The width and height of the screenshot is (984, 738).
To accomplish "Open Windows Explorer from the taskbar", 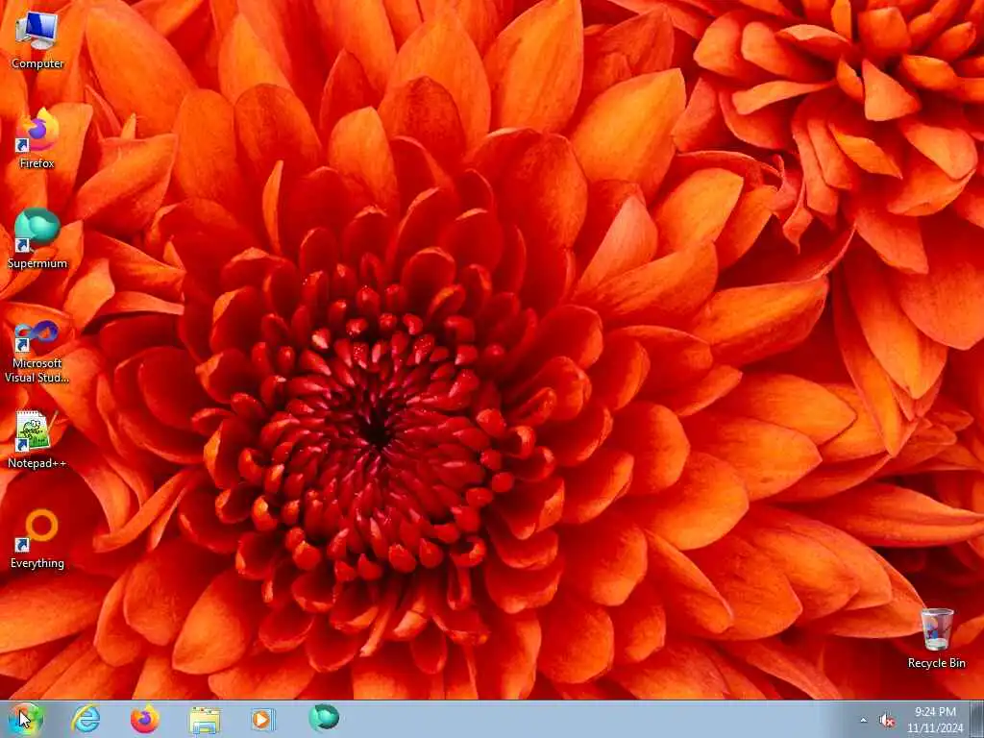I will (205, 719).
